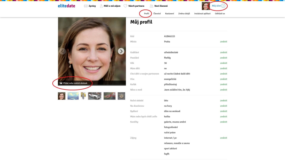This screenshot has height=160, width=285.
Task: Click the person icon beside Měli o mě zájem
Action: click(101, 6)
